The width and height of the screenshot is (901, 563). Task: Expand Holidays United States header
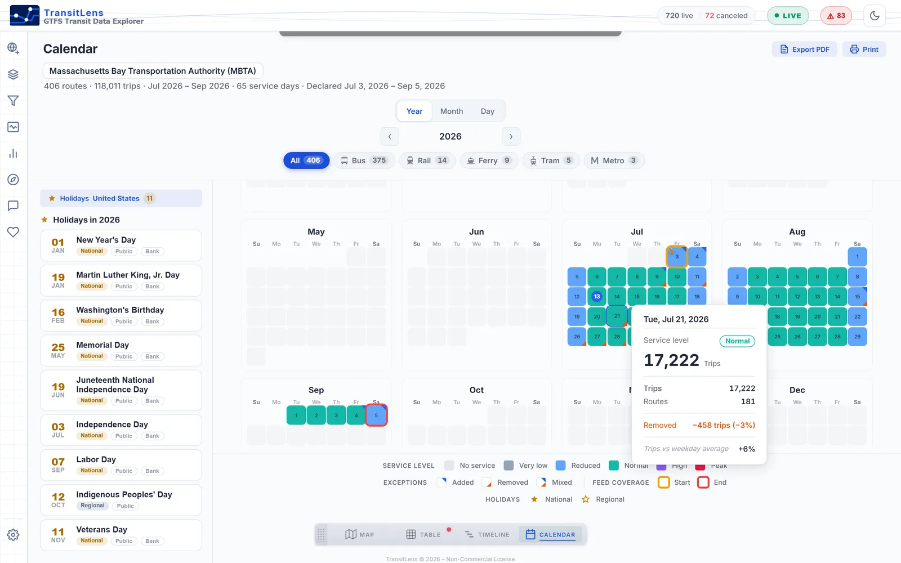(121, 198)
